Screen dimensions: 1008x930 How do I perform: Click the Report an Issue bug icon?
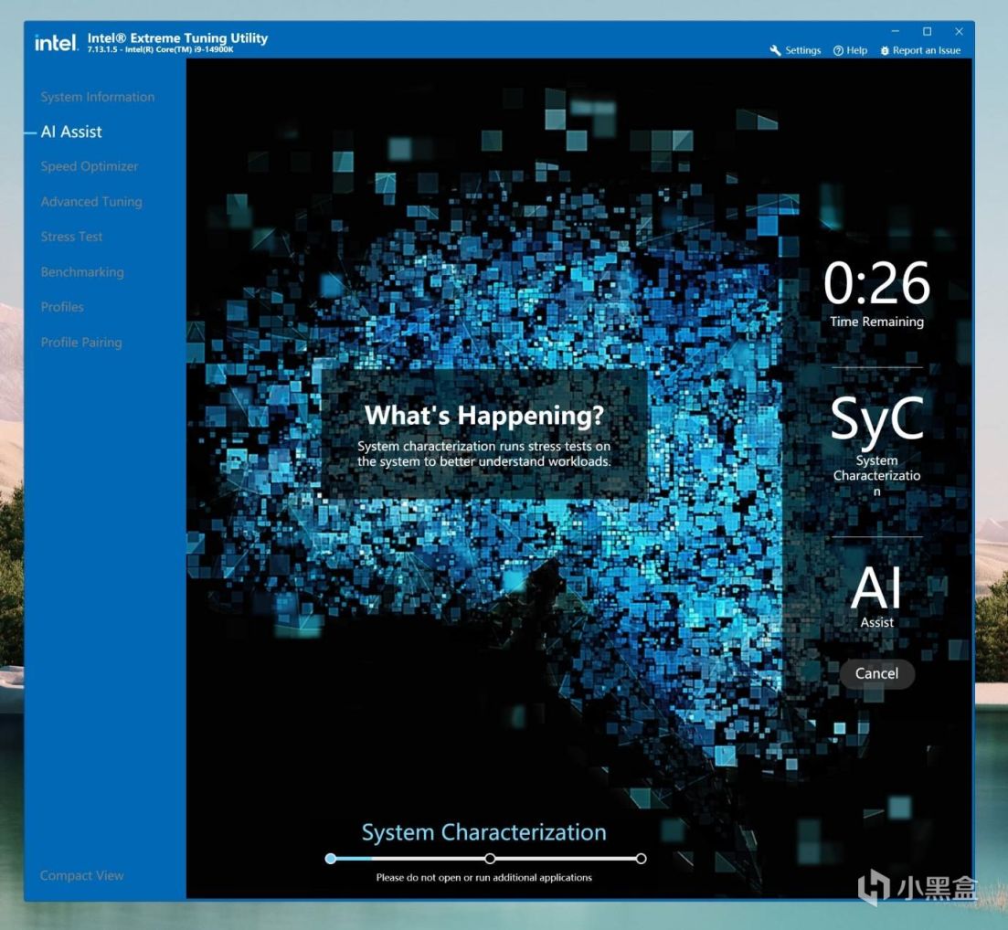[885, 51]
